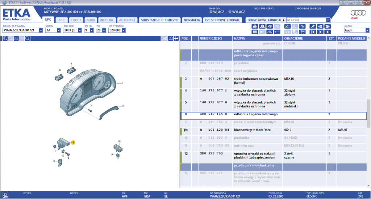The image size is (371, 199).
Task: Open the ROK MOD. 2003 dropdown
Action: click(80, 30)
